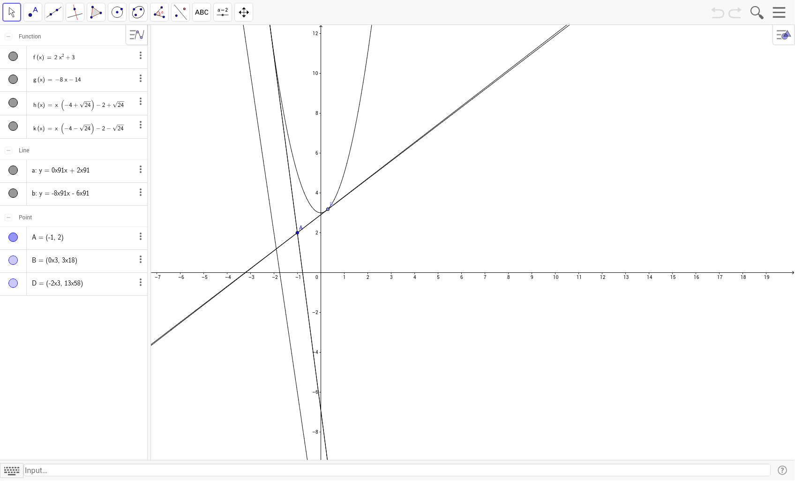Screen dimensions: 795x481
Task: Select point B = (0x3, 3x18) entry
Action: tap(54, 261)
